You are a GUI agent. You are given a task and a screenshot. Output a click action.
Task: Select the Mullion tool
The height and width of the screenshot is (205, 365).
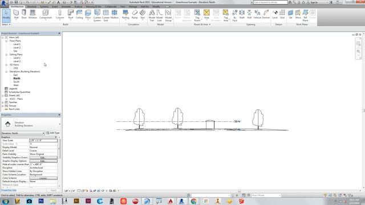pos(114,14)
